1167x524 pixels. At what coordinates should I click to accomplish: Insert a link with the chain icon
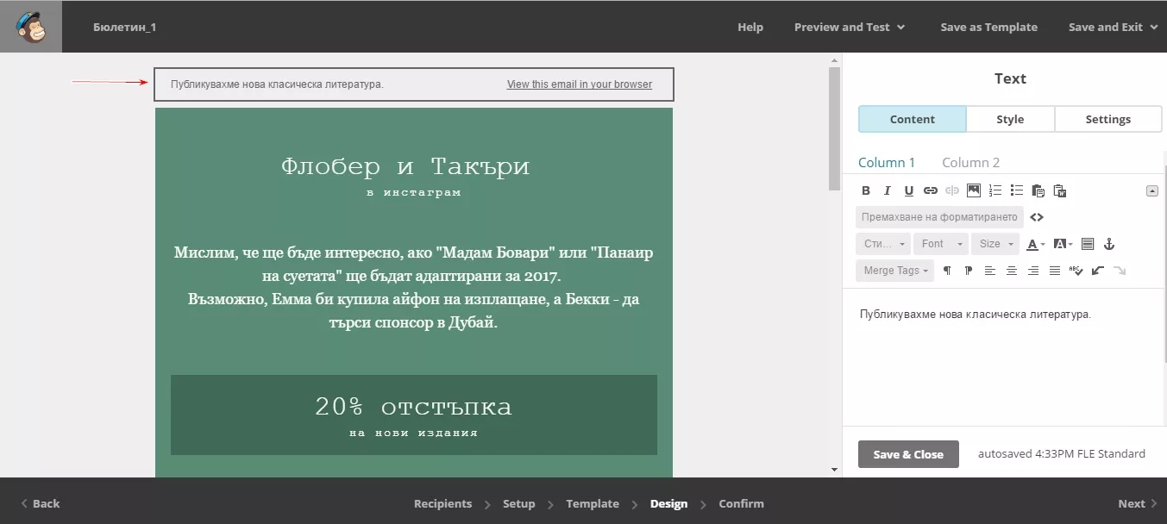pyautogui.click(x=930, y=190)
